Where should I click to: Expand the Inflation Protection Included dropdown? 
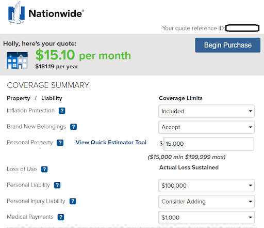click(206, 111)
